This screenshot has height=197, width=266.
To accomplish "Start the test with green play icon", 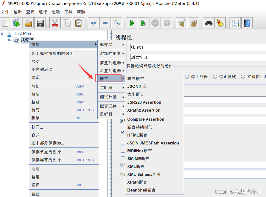I will 132,23.
